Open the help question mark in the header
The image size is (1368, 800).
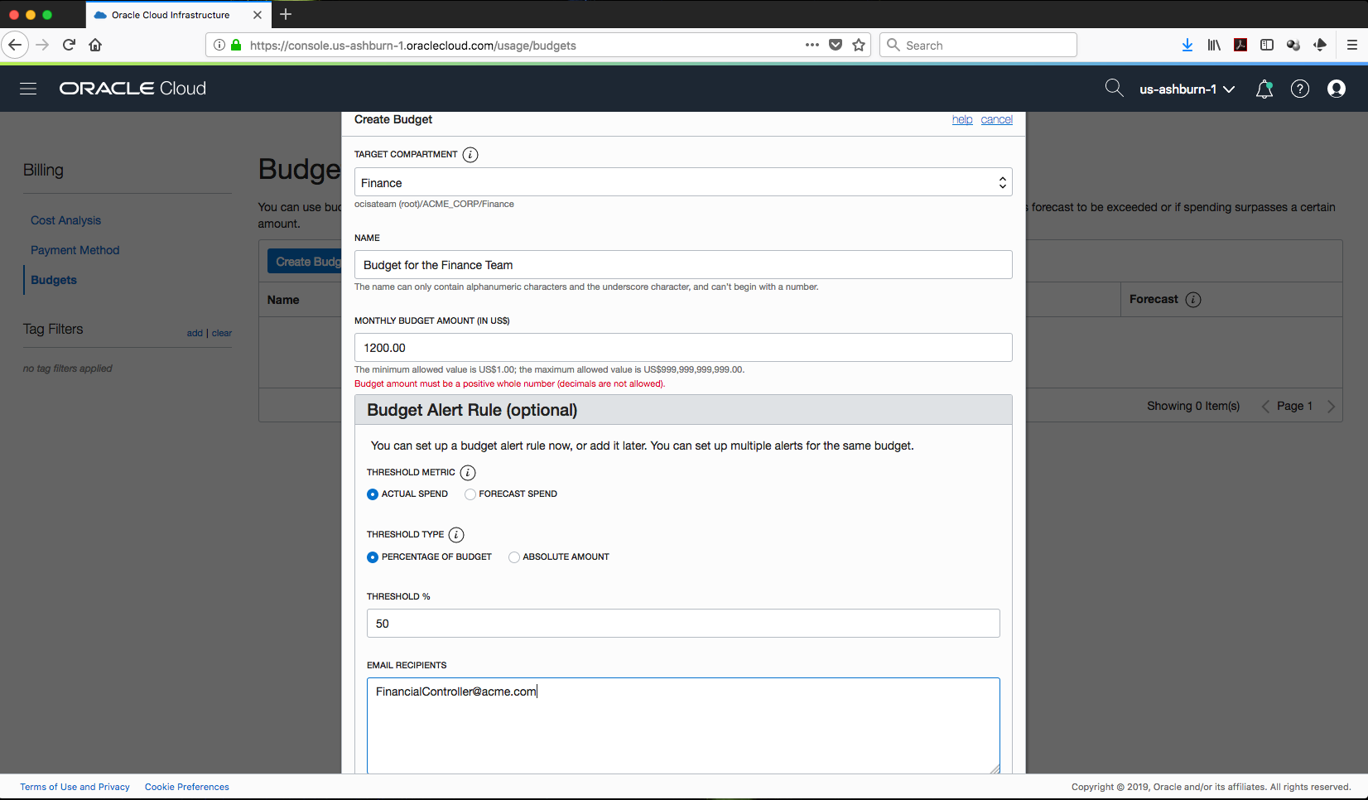1300,89
